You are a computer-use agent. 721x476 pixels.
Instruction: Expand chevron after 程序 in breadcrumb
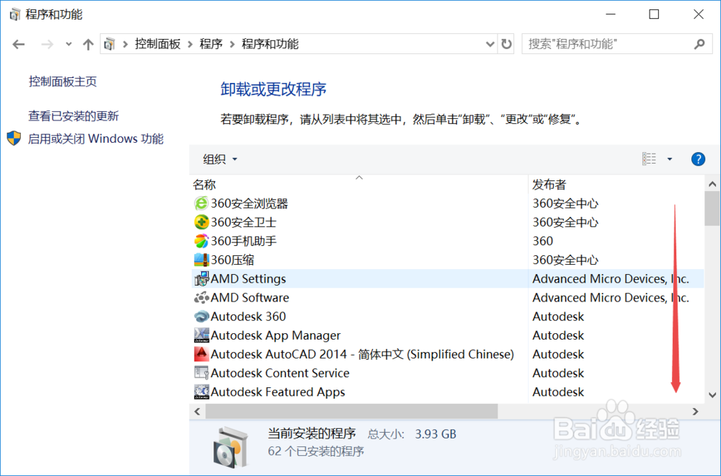click(x=232, y=44)
